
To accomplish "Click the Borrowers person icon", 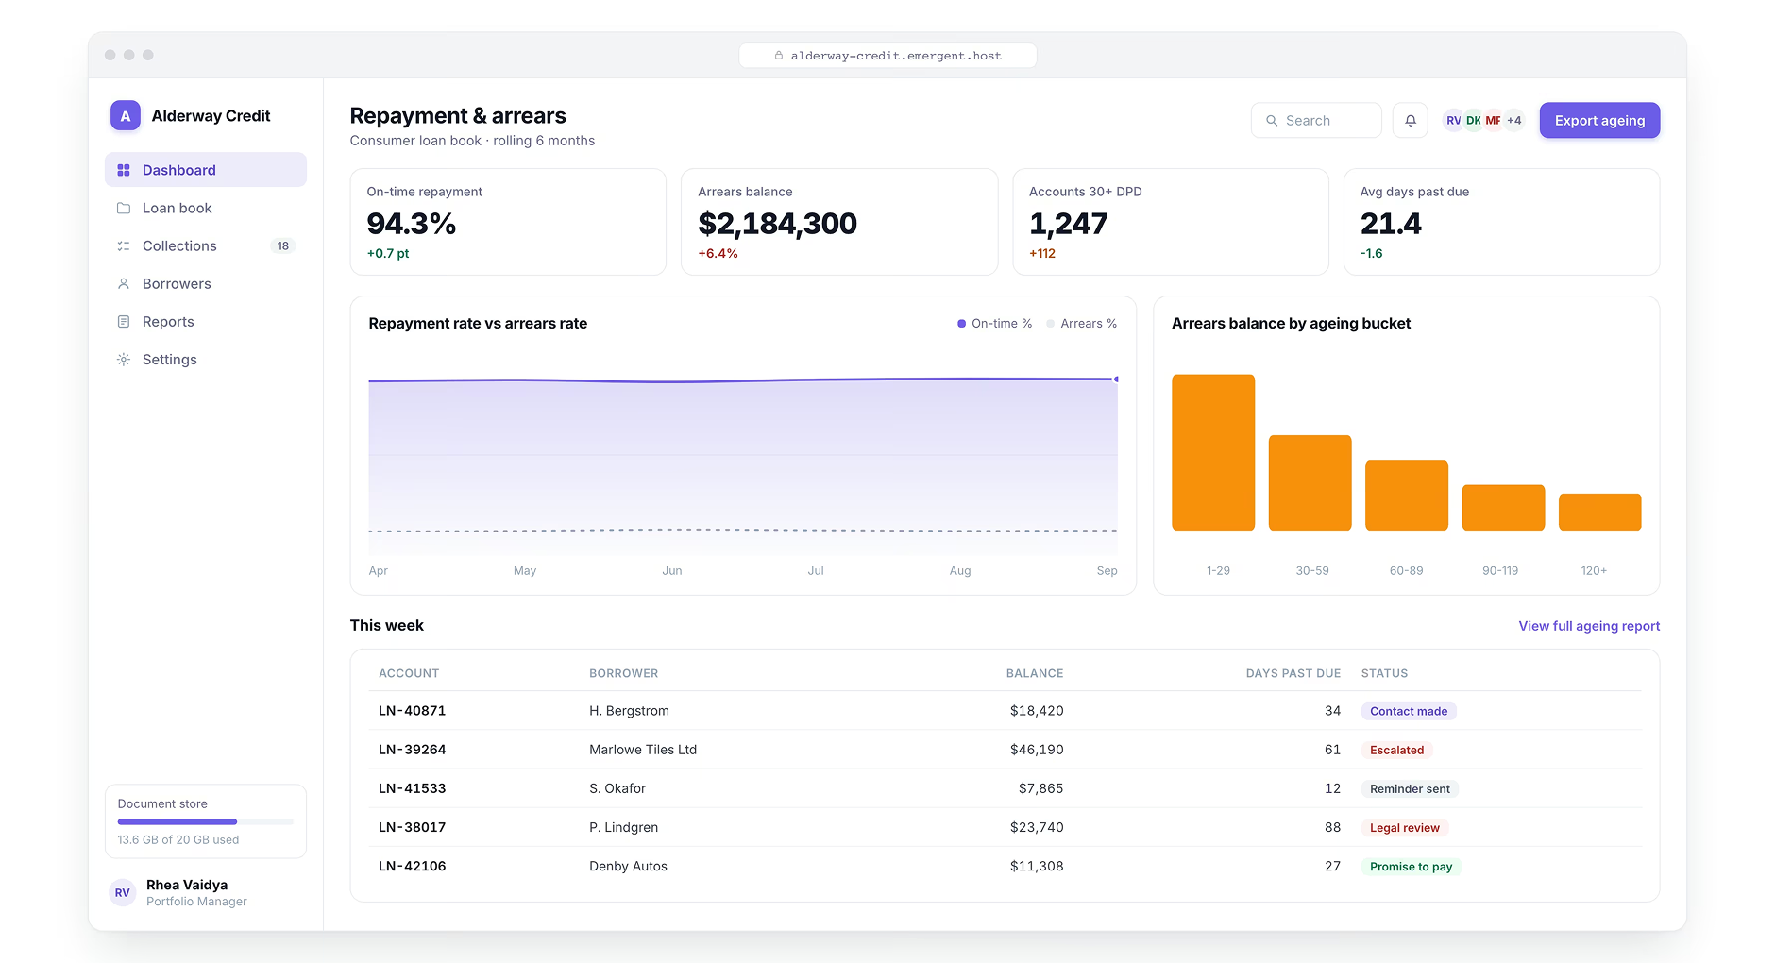I will (124, 283).
